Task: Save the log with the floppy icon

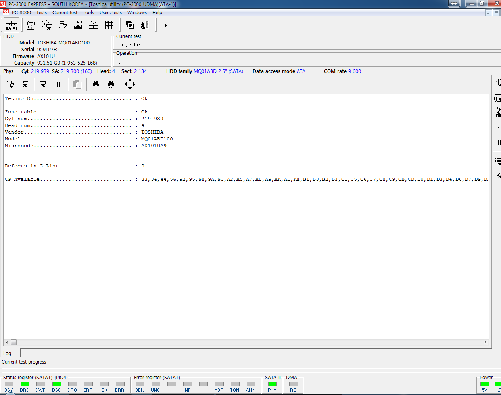Action: tap(43, 84)
